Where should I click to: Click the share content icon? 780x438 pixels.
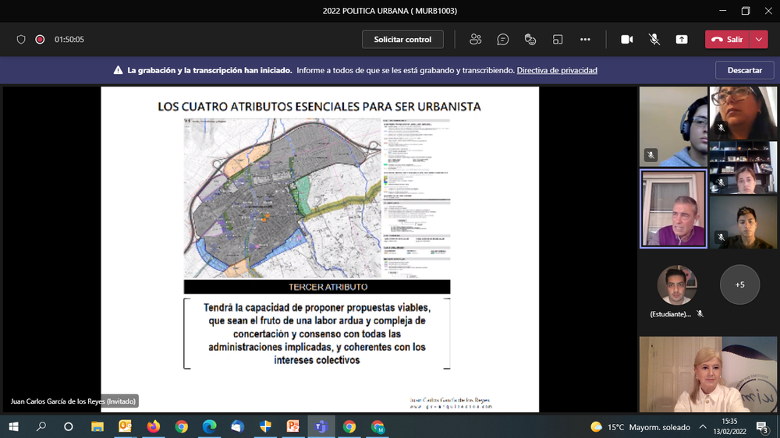tap(682, 40)
